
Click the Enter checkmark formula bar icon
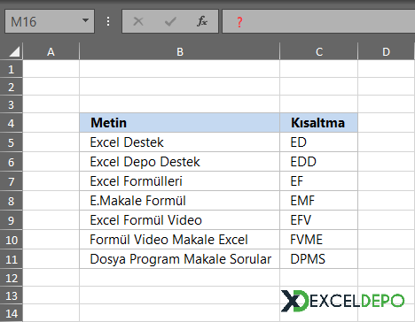point(170,21)
